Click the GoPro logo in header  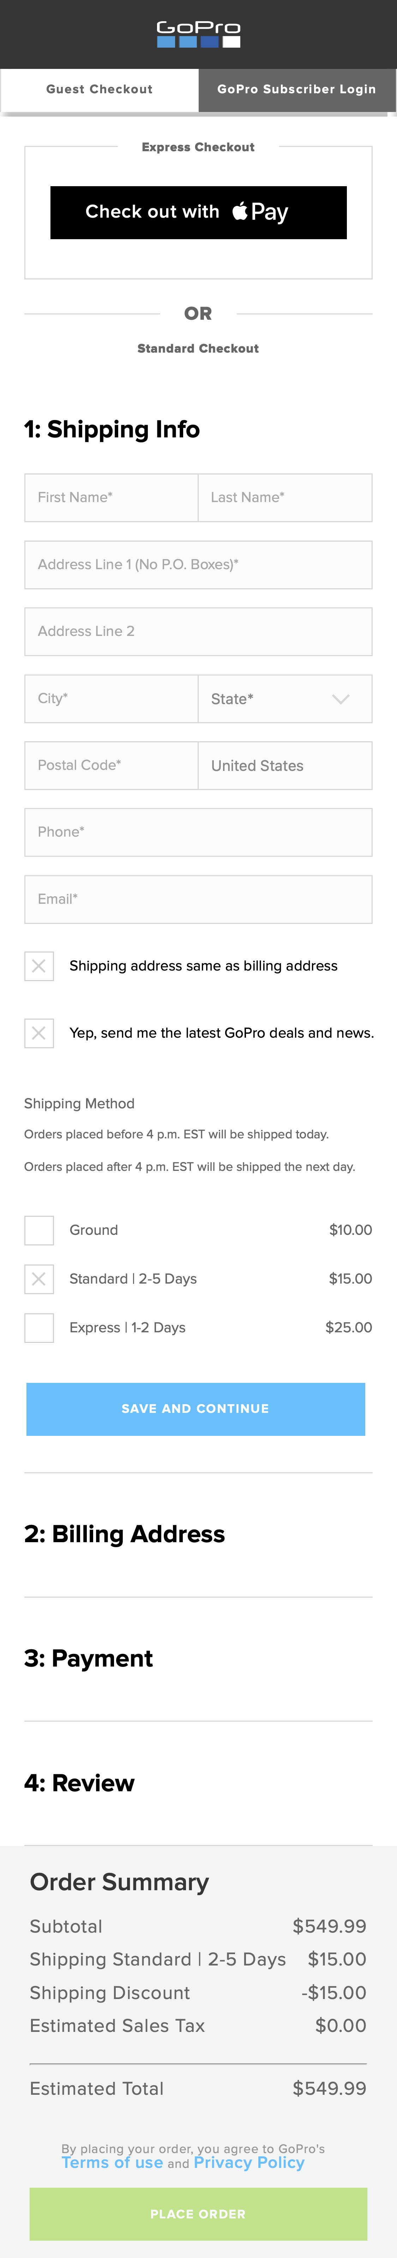pyautogui.click(x=198, y=34)
